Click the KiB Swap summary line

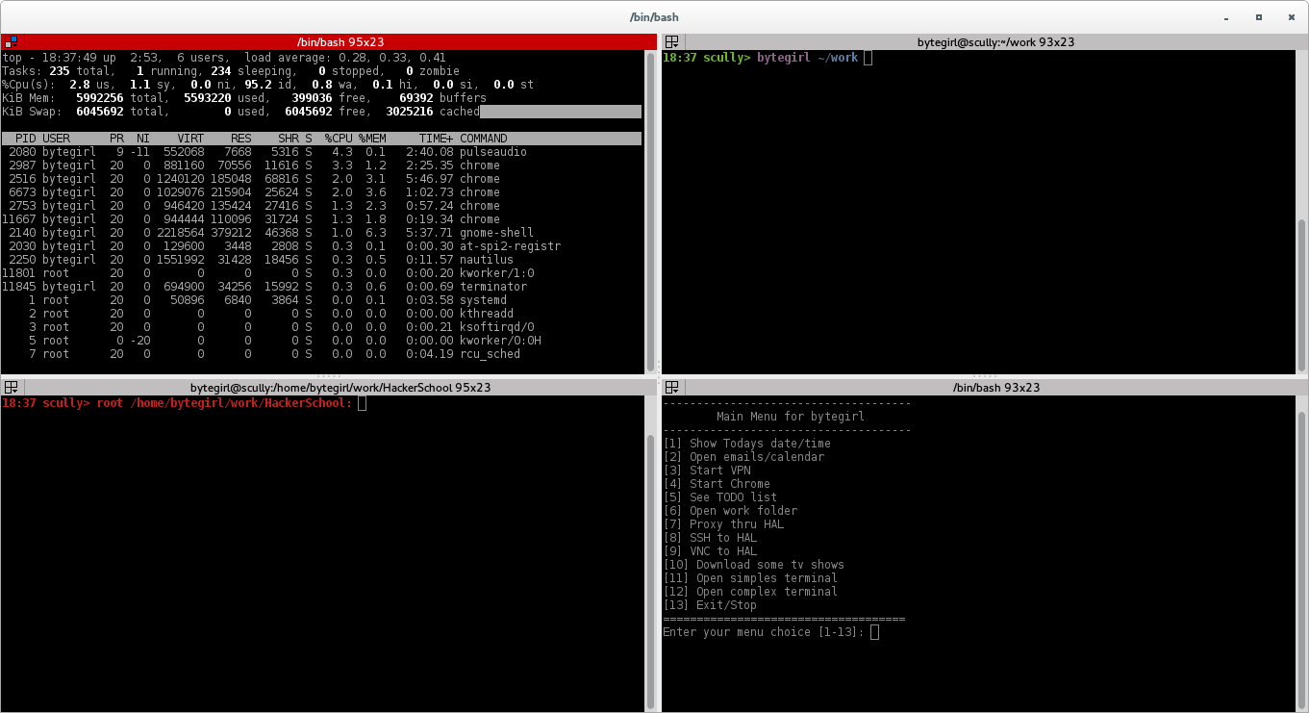[x=321, y=112]
